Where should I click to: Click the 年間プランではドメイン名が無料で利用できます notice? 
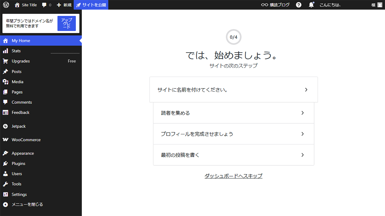(30, 23)
